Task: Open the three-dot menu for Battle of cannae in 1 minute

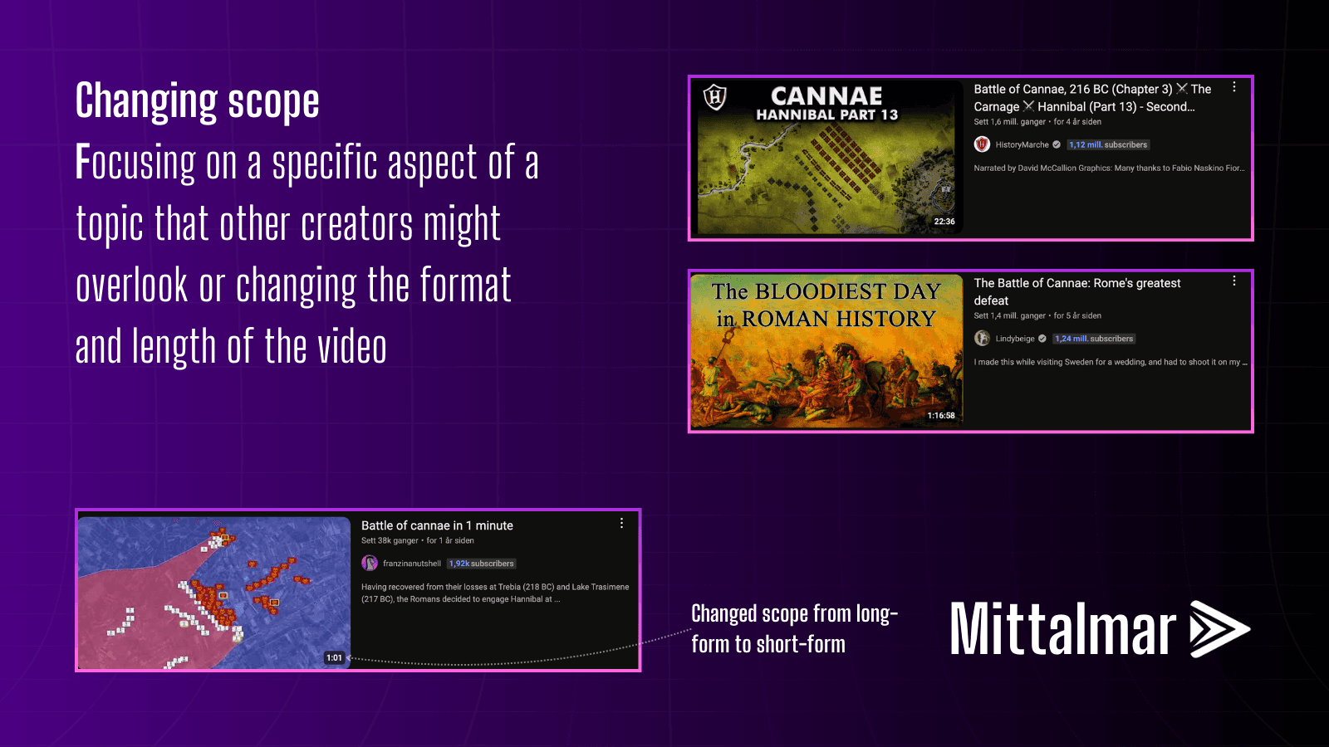Action: point(621,524)
